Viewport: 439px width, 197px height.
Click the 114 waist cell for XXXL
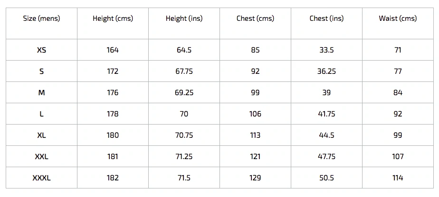[398, 178]
